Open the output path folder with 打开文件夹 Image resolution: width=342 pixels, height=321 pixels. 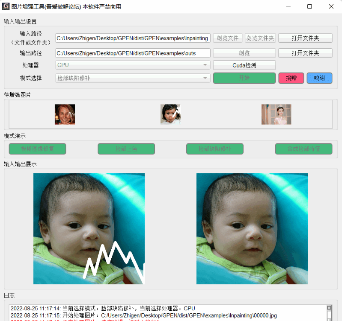305,53
